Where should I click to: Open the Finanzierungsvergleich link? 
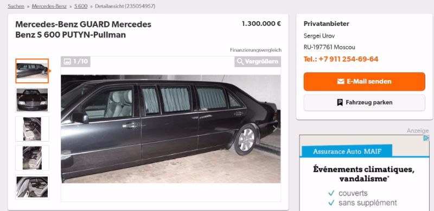256,50
